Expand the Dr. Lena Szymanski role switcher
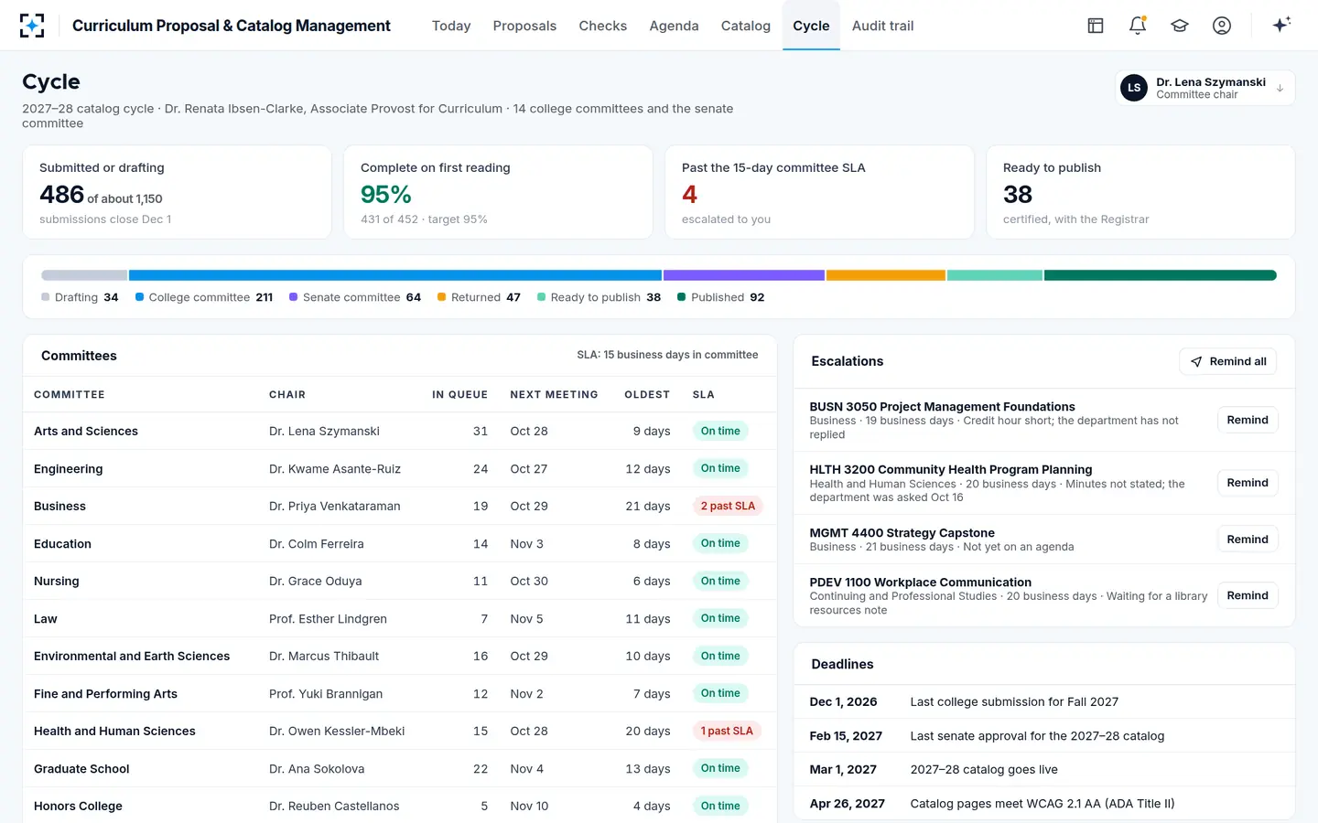Viewport: 1318px width, 823px height. [x=1205, y=88]
